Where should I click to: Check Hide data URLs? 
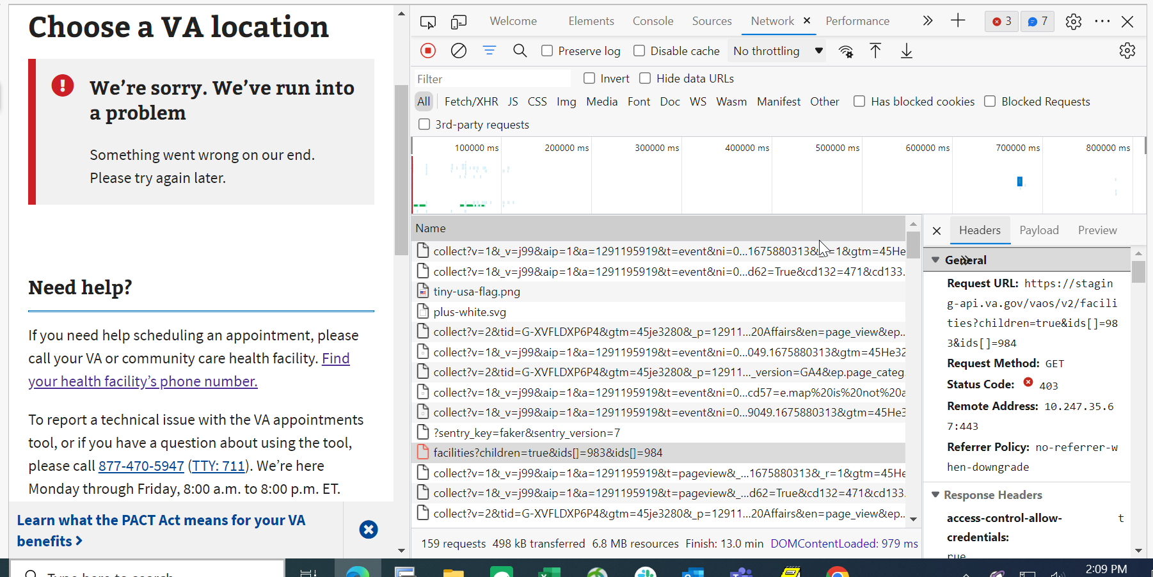[x=645, y=78]
